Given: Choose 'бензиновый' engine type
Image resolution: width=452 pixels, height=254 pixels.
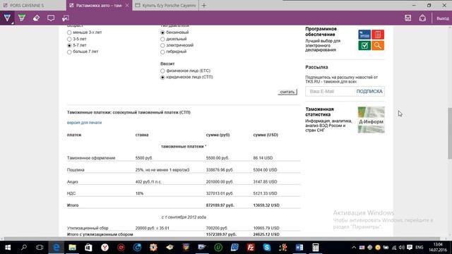Looking at the screenshot, I should (x=162, y=32).
